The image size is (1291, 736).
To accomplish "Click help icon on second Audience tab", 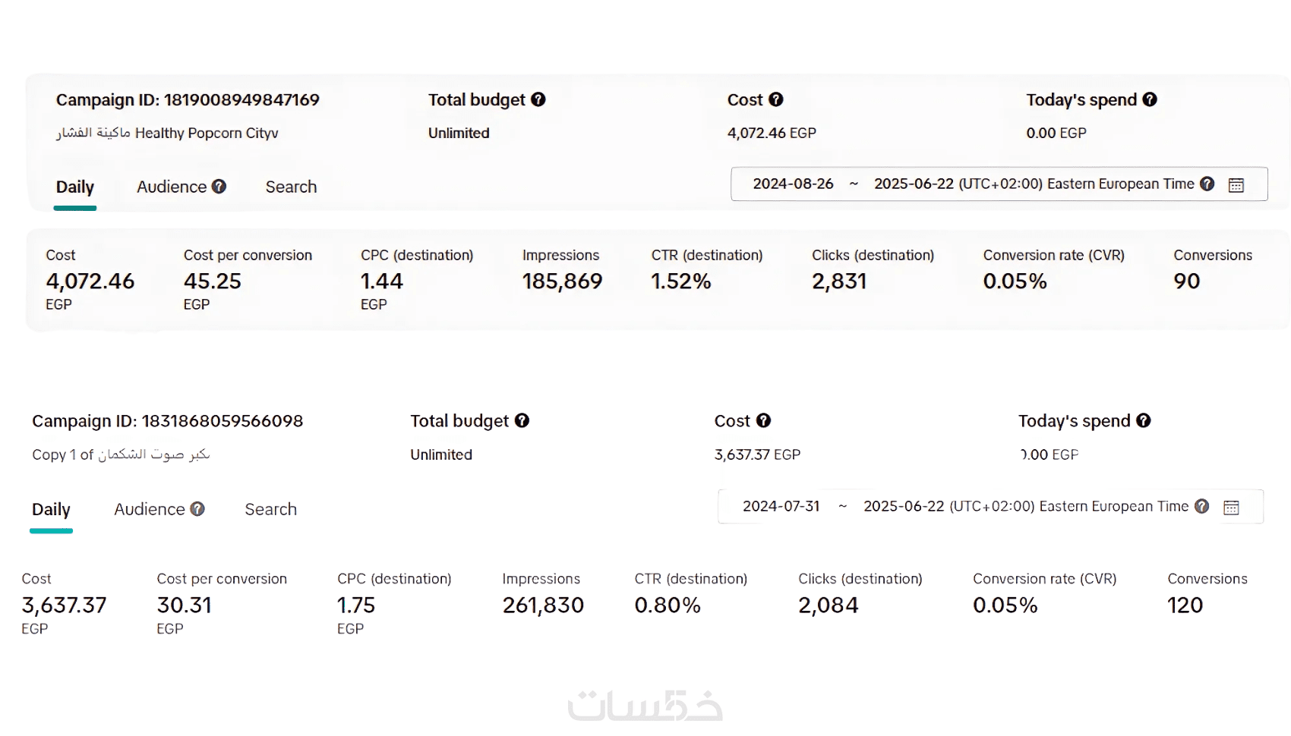I will (197, 509).
